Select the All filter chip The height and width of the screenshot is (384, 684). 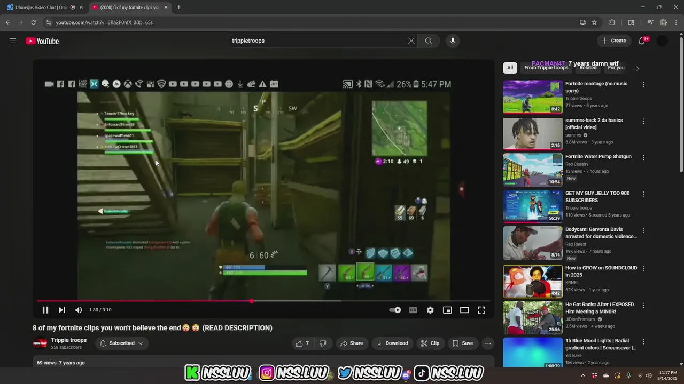click(510, 68)
